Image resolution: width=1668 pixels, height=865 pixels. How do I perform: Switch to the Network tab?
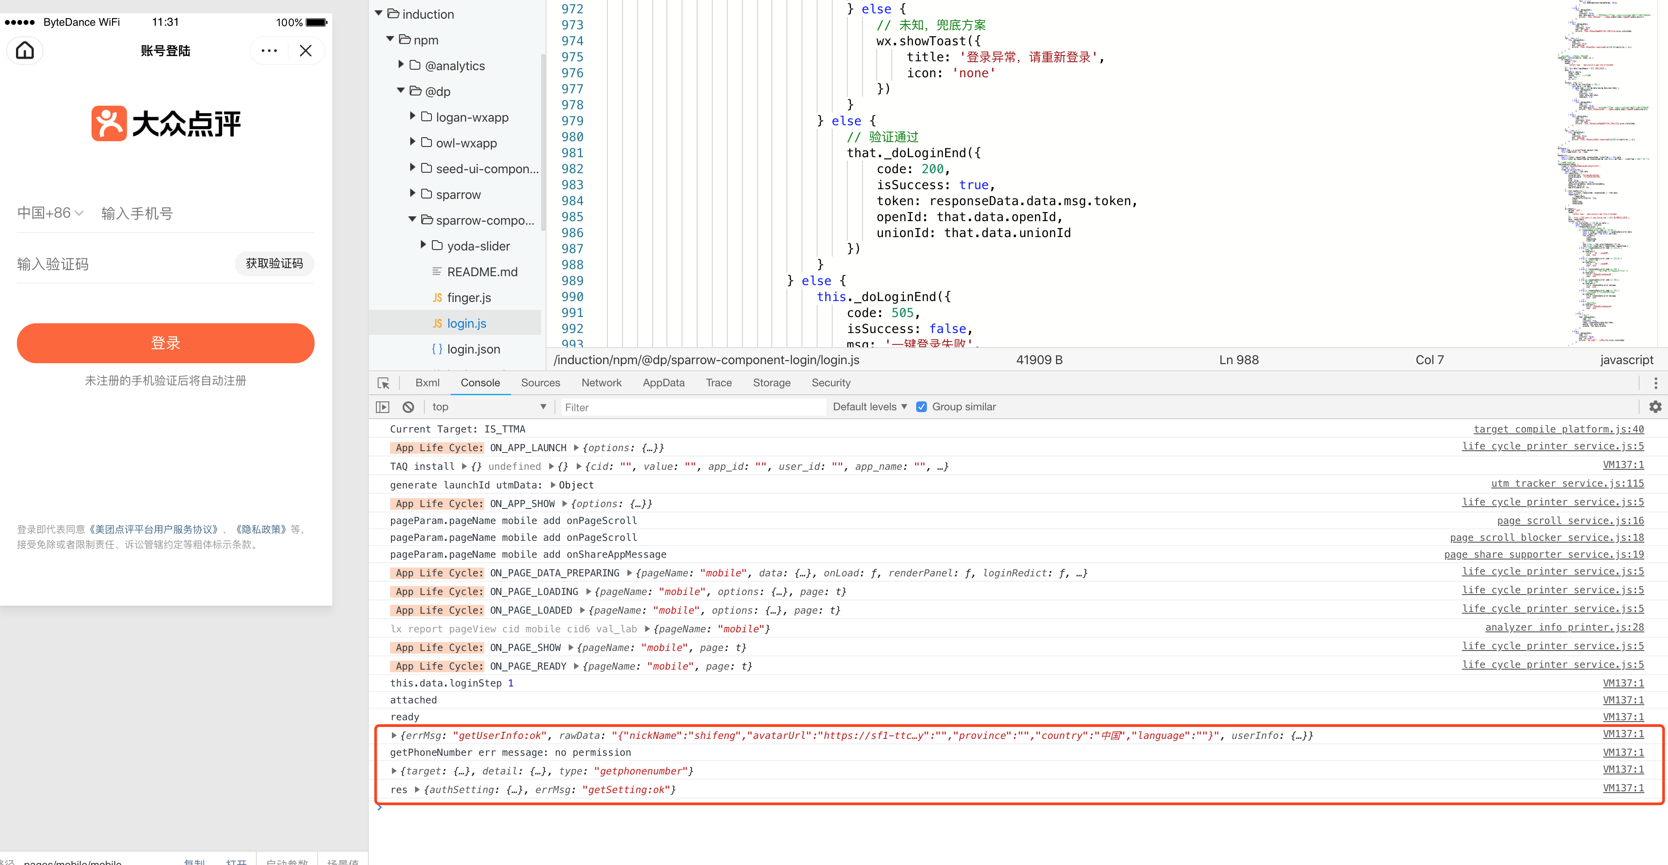coord(601,383)
